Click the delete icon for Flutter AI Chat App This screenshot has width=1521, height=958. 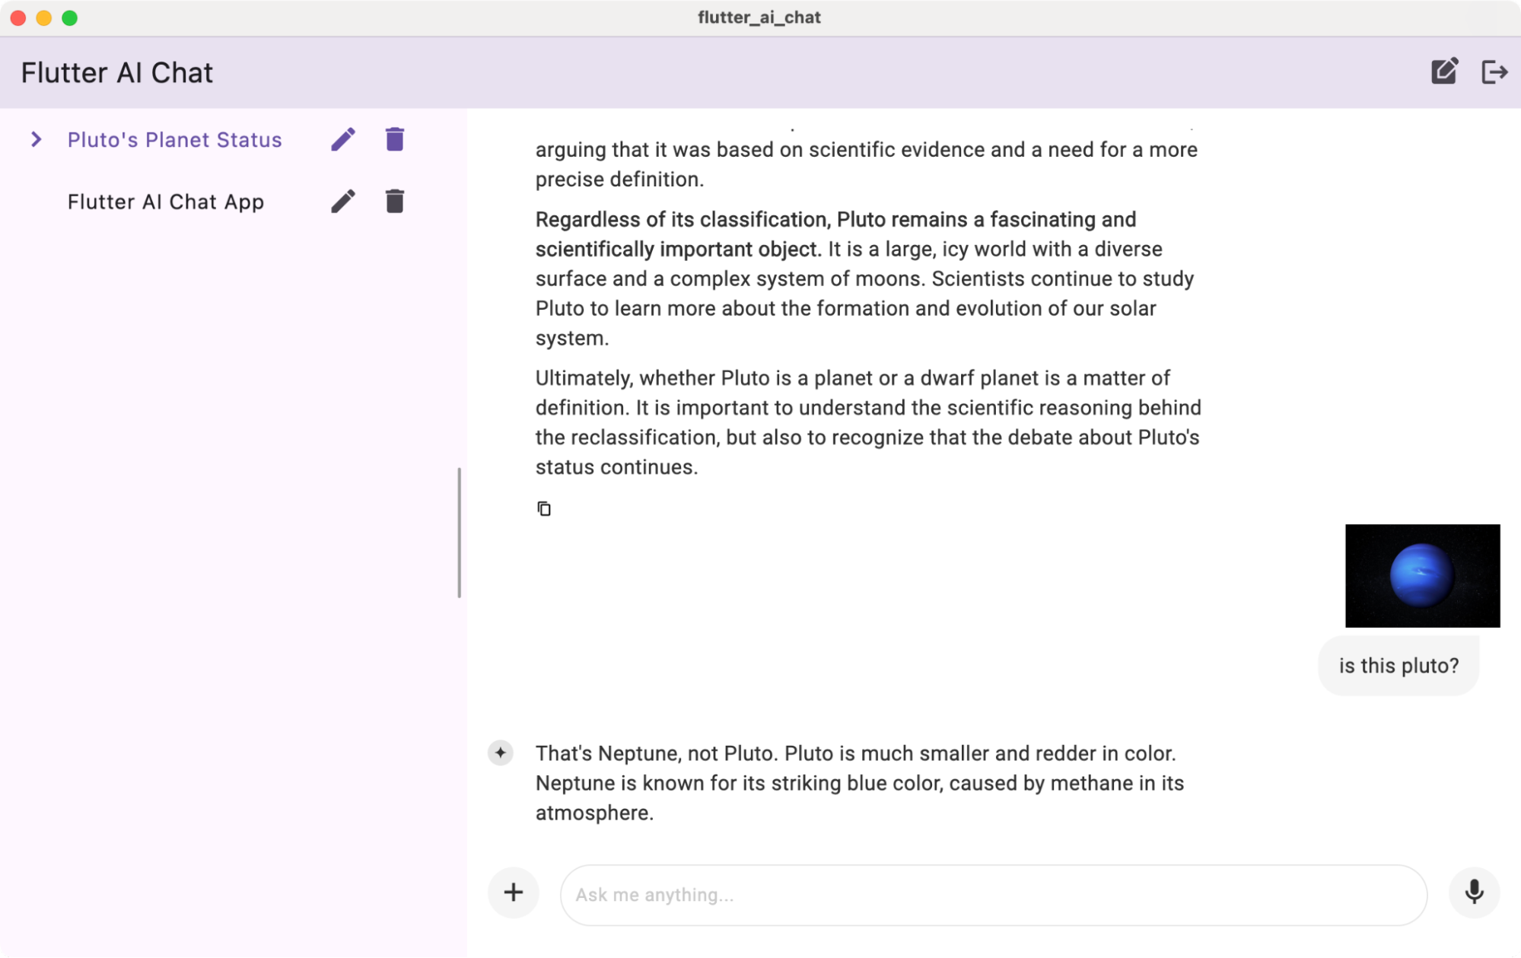pos(394,202)
